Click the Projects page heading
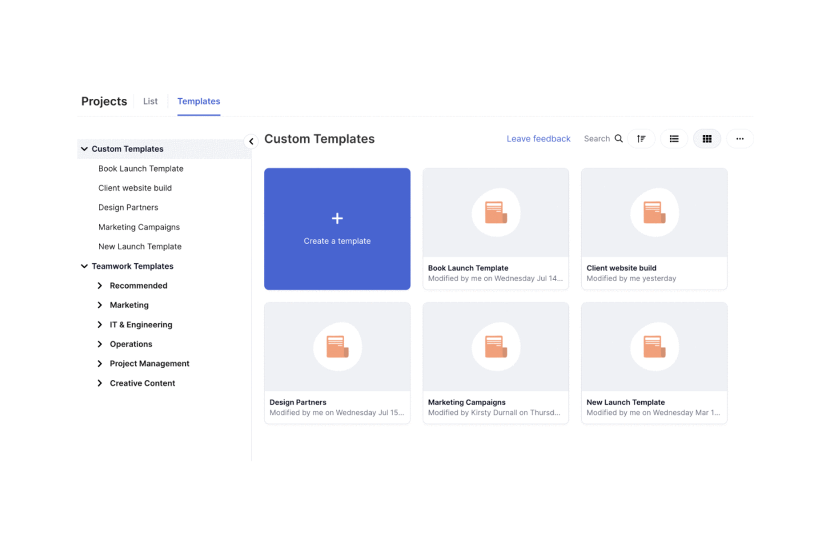The image size is (831, 554). click(104, 101)
